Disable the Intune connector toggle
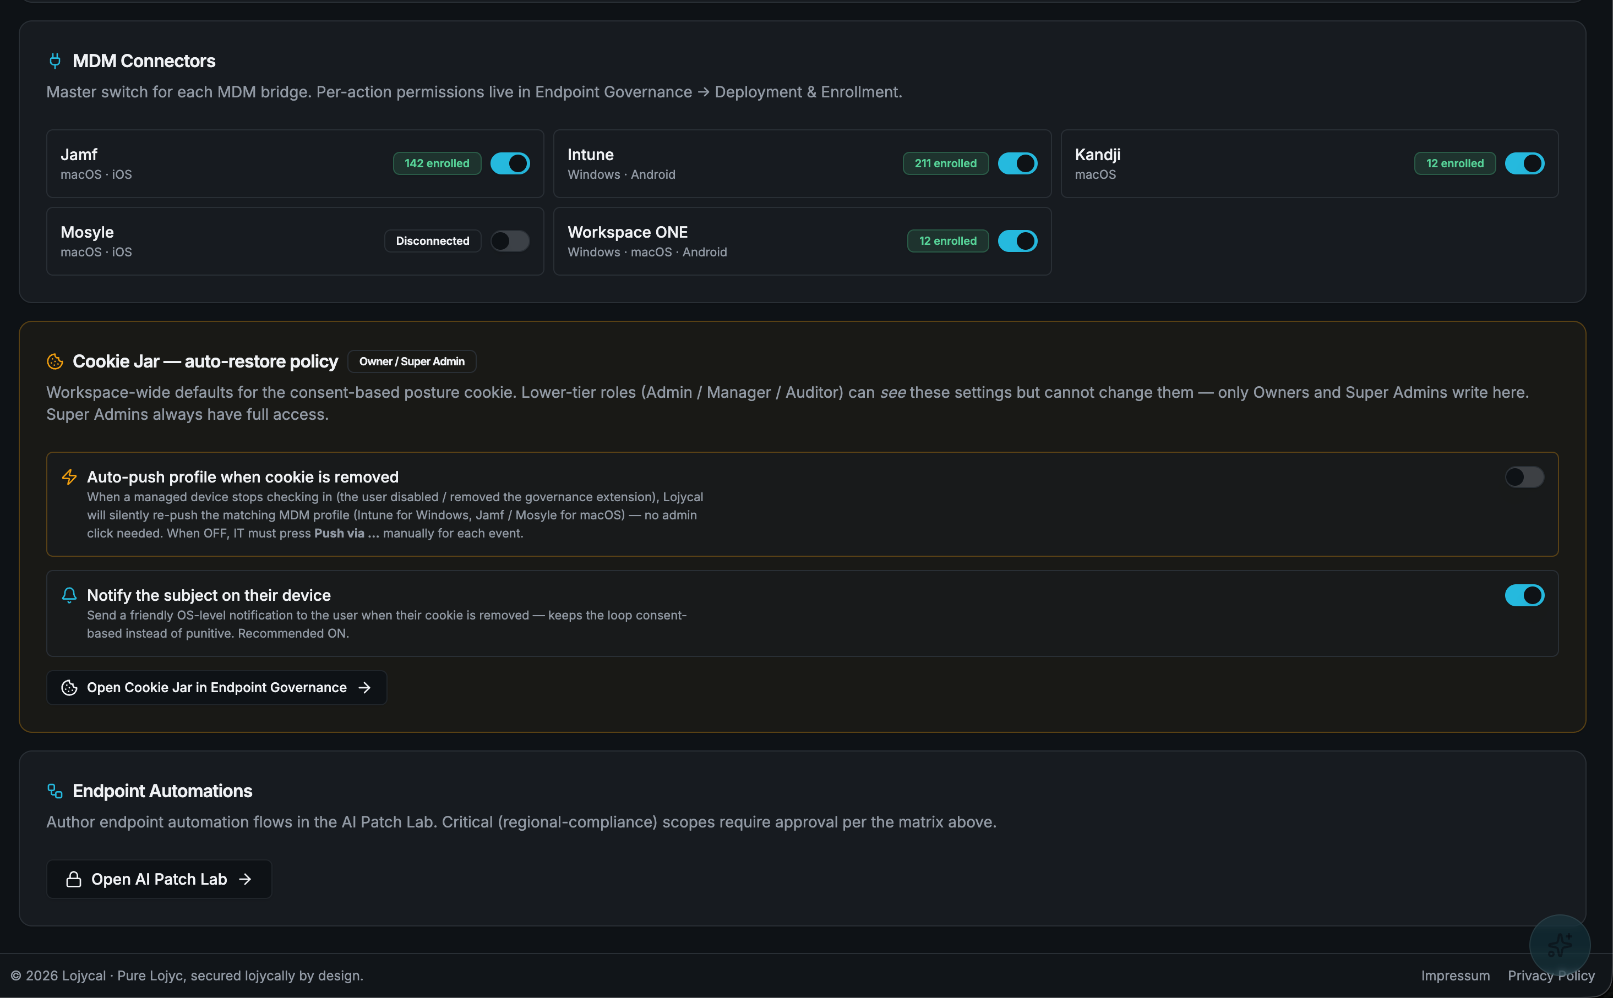1613x998 pixels. click(x=1017, y=164)
